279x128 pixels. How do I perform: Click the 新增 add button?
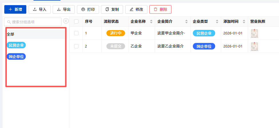point(15,9)
